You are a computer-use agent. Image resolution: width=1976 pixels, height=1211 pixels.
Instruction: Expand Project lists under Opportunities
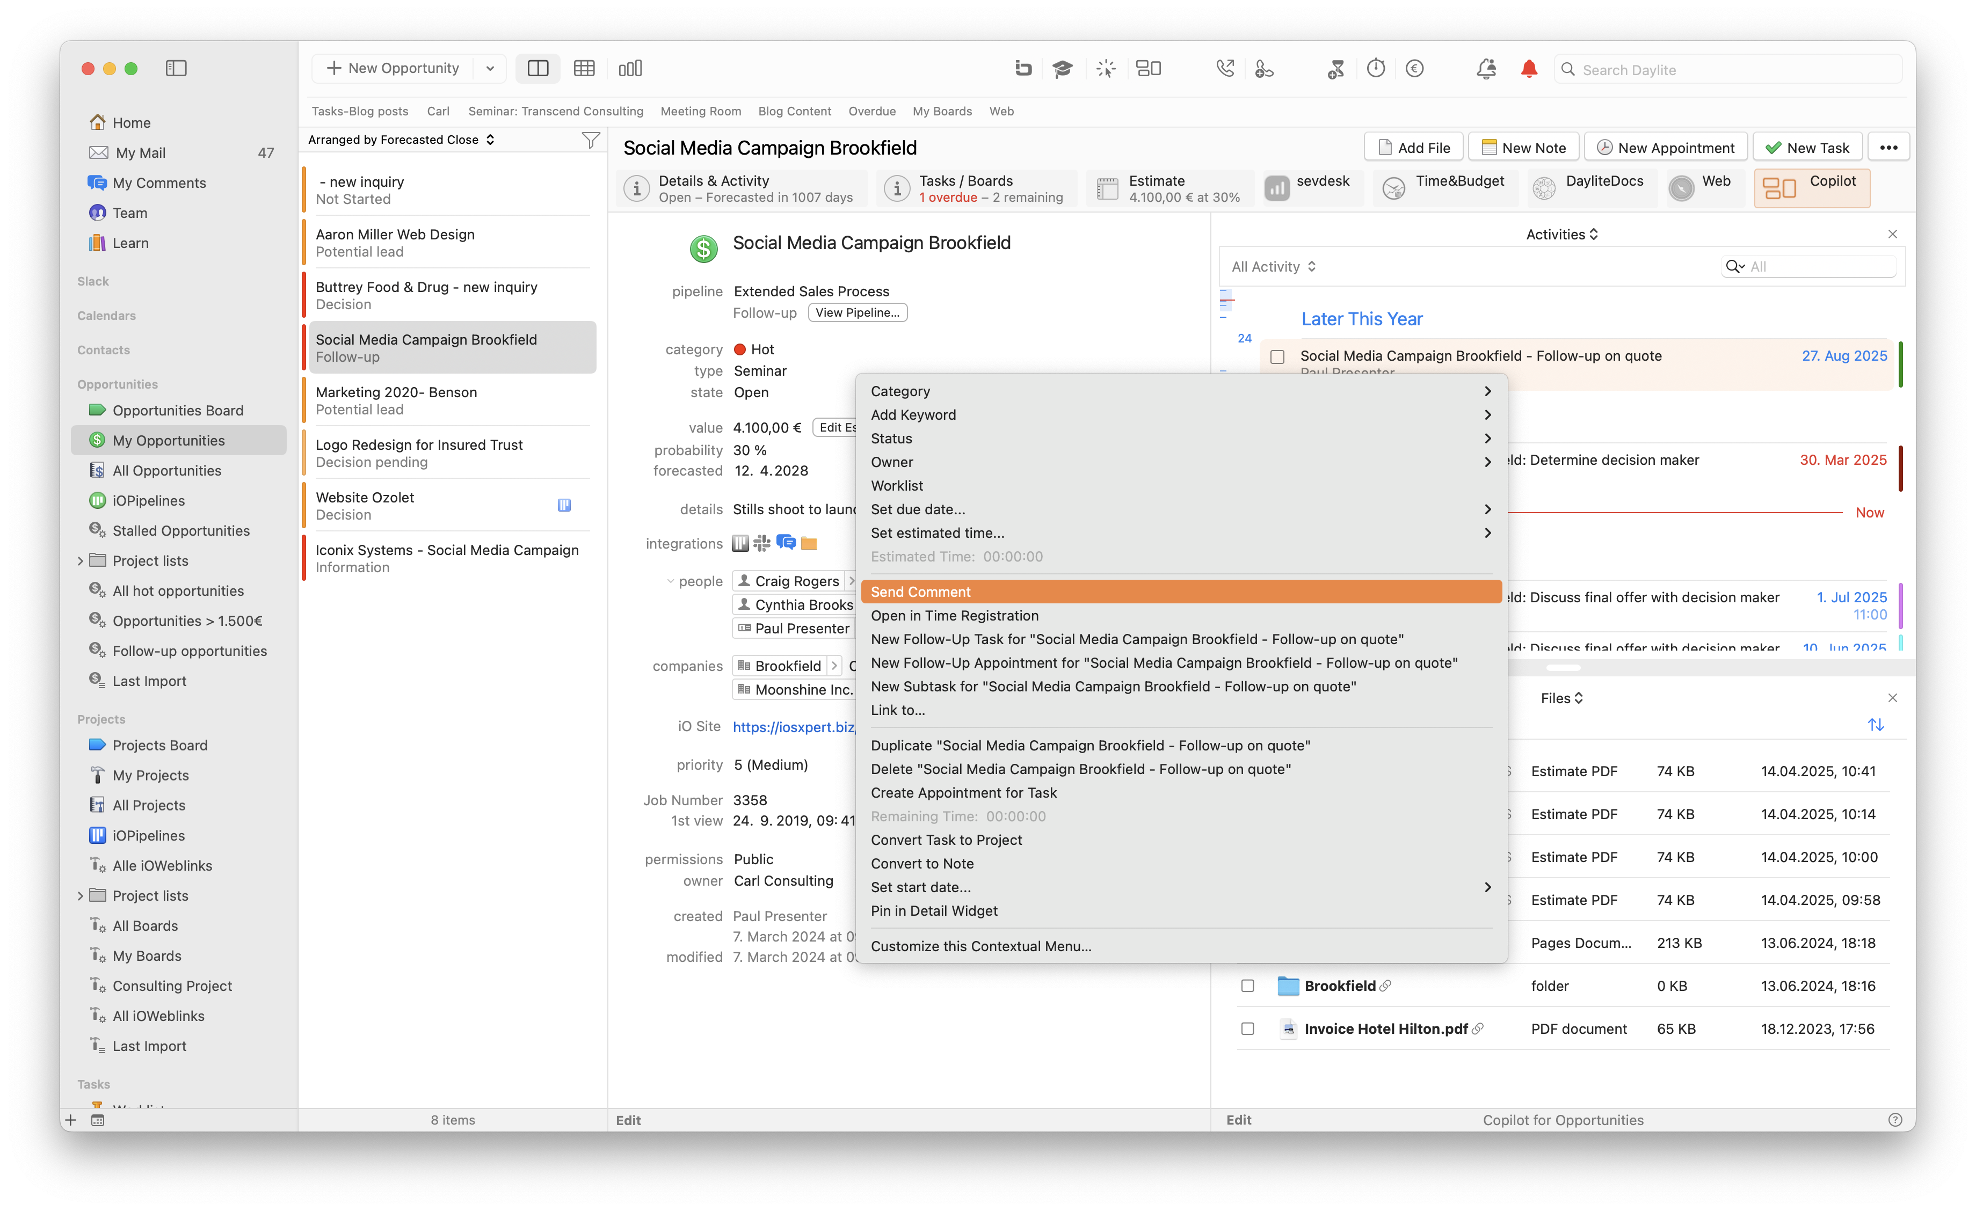pos(80,560)
